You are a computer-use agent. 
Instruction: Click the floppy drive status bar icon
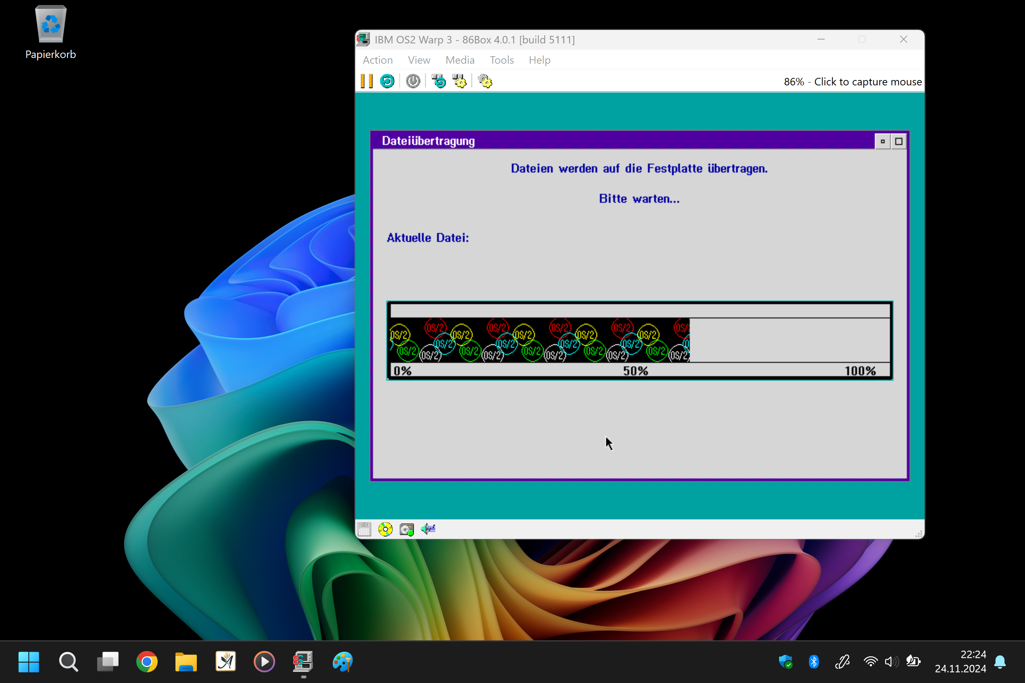coord(364,529)
